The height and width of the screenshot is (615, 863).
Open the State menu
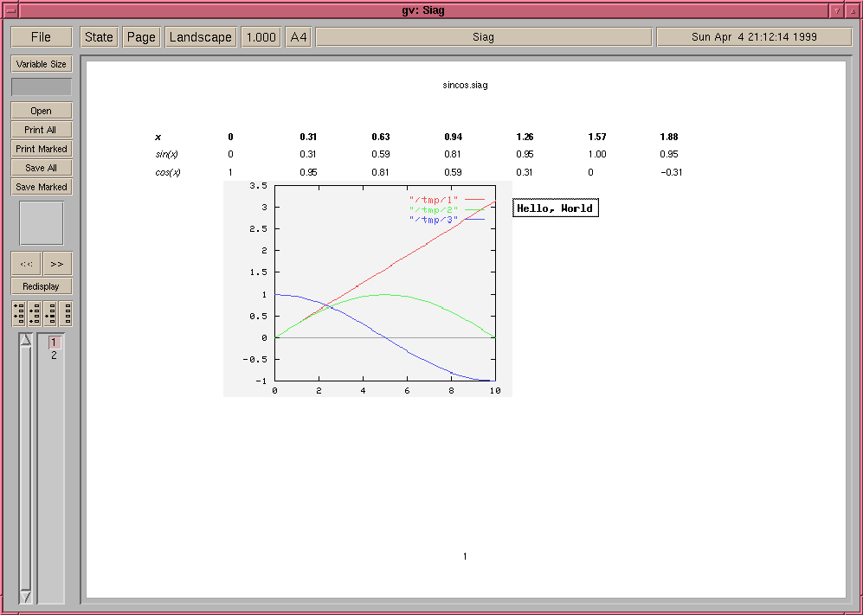point(99,37)
